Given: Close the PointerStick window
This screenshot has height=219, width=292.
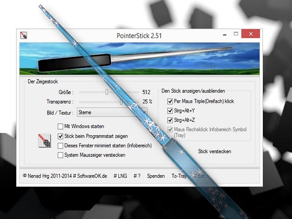Looking at the screenshot, I should point(250,34).
